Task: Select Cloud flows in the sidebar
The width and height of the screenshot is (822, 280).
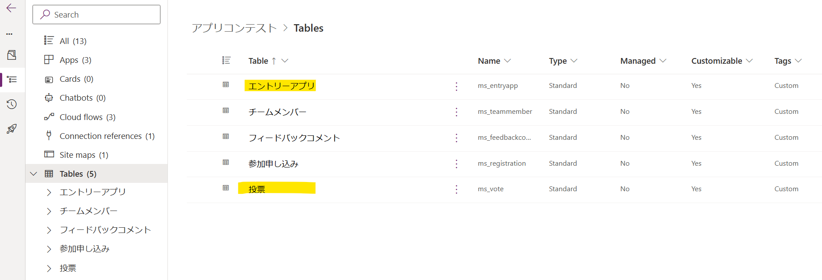Action: coord(87,117)
